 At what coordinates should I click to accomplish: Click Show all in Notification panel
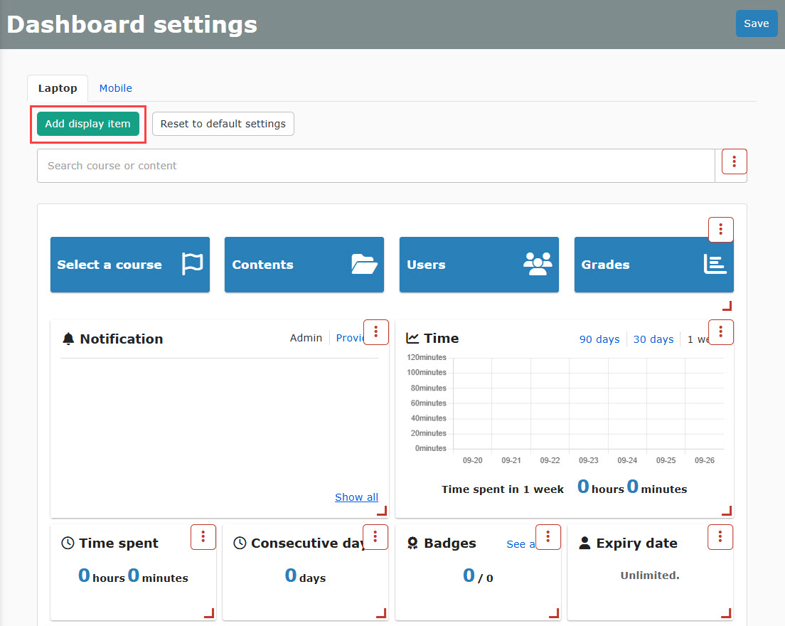point(356,497)
